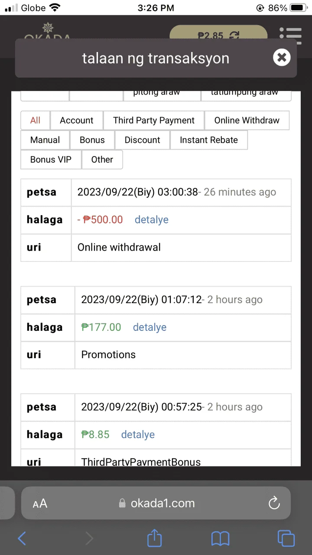Open the AA reader options

pos(40,503)
